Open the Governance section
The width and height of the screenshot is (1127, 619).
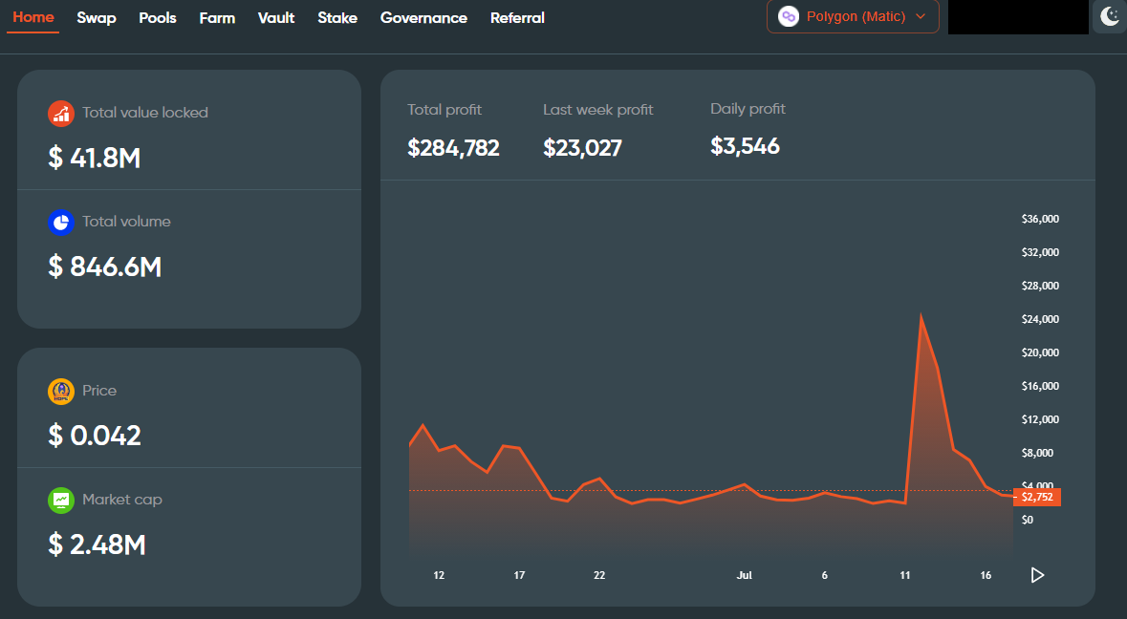[x=423, y=18]
